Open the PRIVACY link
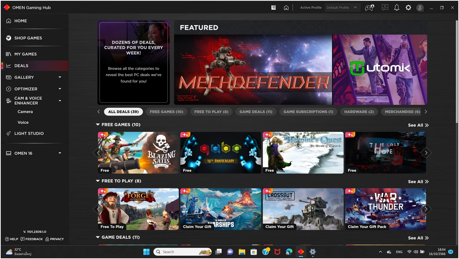The width and height of the screenshot is (459, 259). [54, 239]
